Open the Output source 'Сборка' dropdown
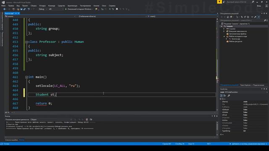The width and height of the screenshot is (269, 151). coord(51,119)
